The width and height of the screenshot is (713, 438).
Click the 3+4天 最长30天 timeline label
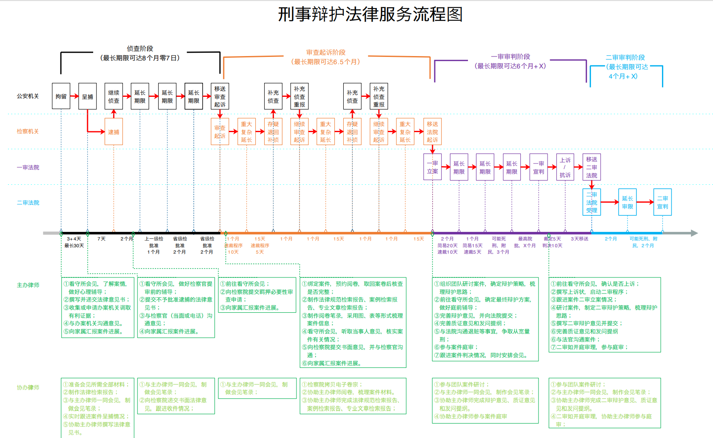point(74,242)
